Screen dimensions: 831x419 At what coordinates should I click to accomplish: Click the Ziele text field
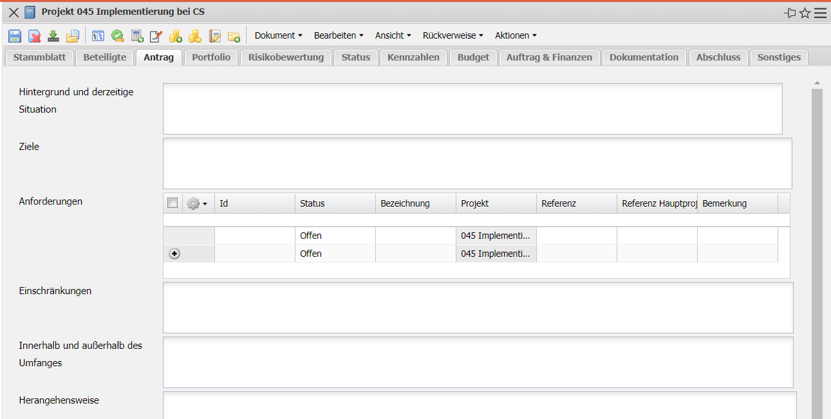pyautogui.click(x=477, y=163)
